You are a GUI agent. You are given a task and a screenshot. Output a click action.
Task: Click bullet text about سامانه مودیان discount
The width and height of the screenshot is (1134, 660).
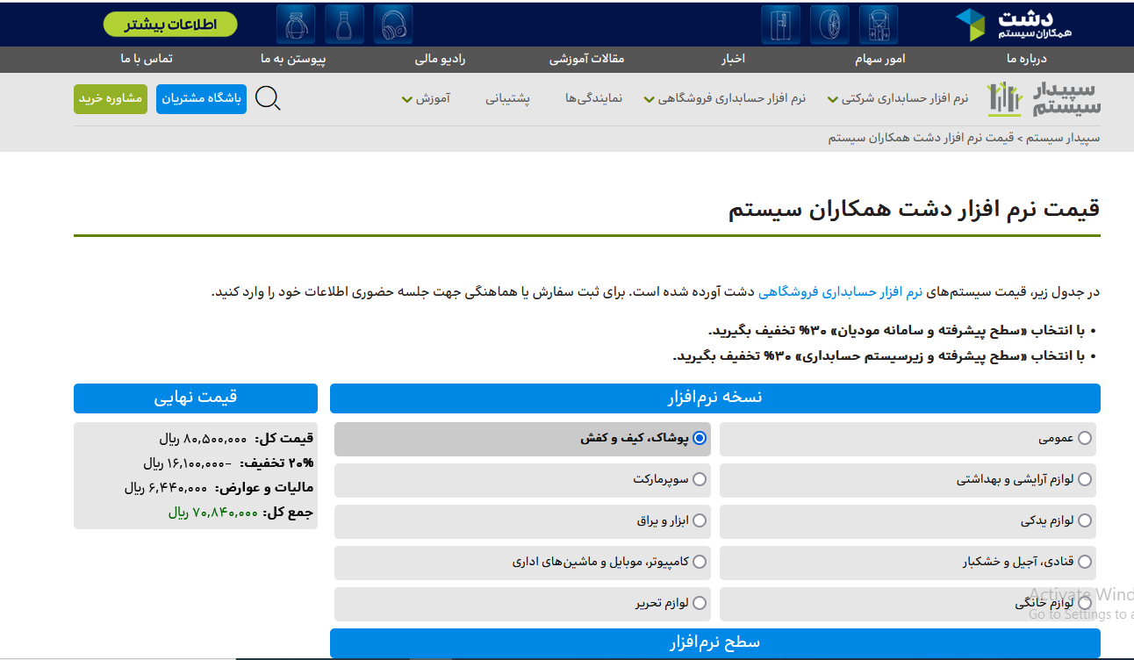click(897, 331)
